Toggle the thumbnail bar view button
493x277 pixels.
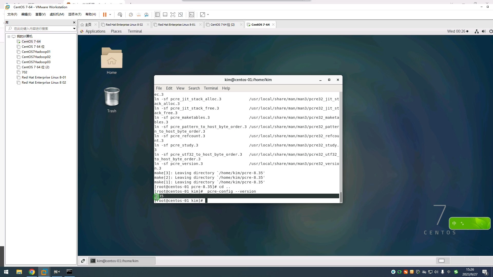coord(165,15)
